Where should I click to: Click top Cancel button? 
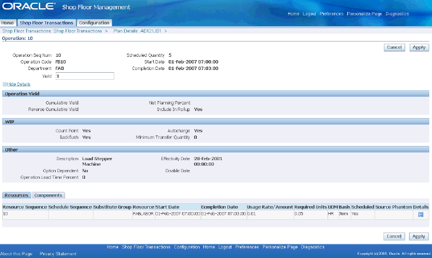(x=394, y=48)
